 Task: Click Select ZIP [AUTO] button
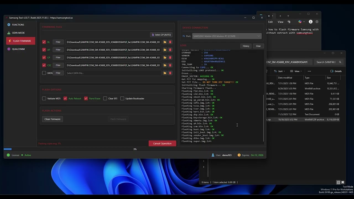162,35
